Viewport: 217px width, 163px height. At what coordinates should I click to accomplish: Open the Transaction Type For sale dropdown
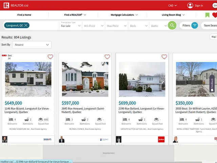(x=70, y=26)
